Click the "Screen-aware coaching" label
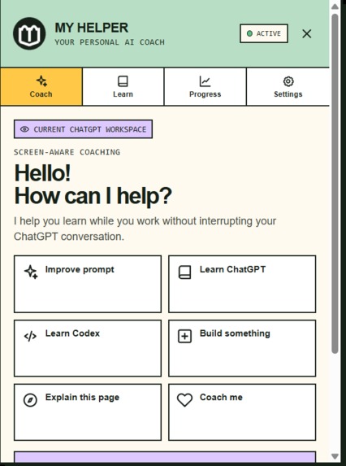346x466 pixels. click(67, 152)
